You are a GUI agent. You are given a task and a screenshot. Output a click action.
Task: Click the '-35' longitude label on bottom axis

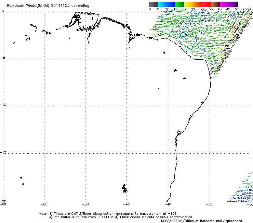click(x=209, y=204)
